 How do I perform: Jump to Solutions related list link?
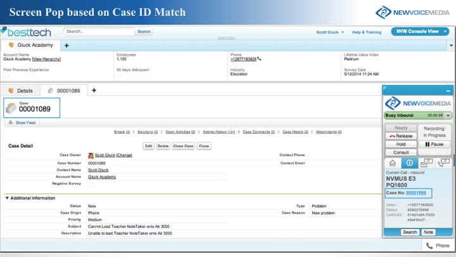coord(148,132)
